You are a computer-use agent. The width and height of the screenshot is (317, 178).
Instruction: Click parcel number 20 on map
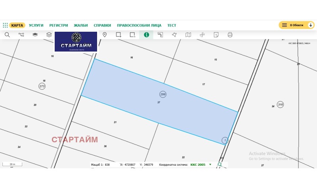35,105
